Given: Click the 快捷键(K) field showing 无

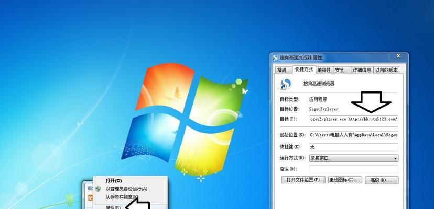Looking at the screenshot, I should click(x=354, y=147).
